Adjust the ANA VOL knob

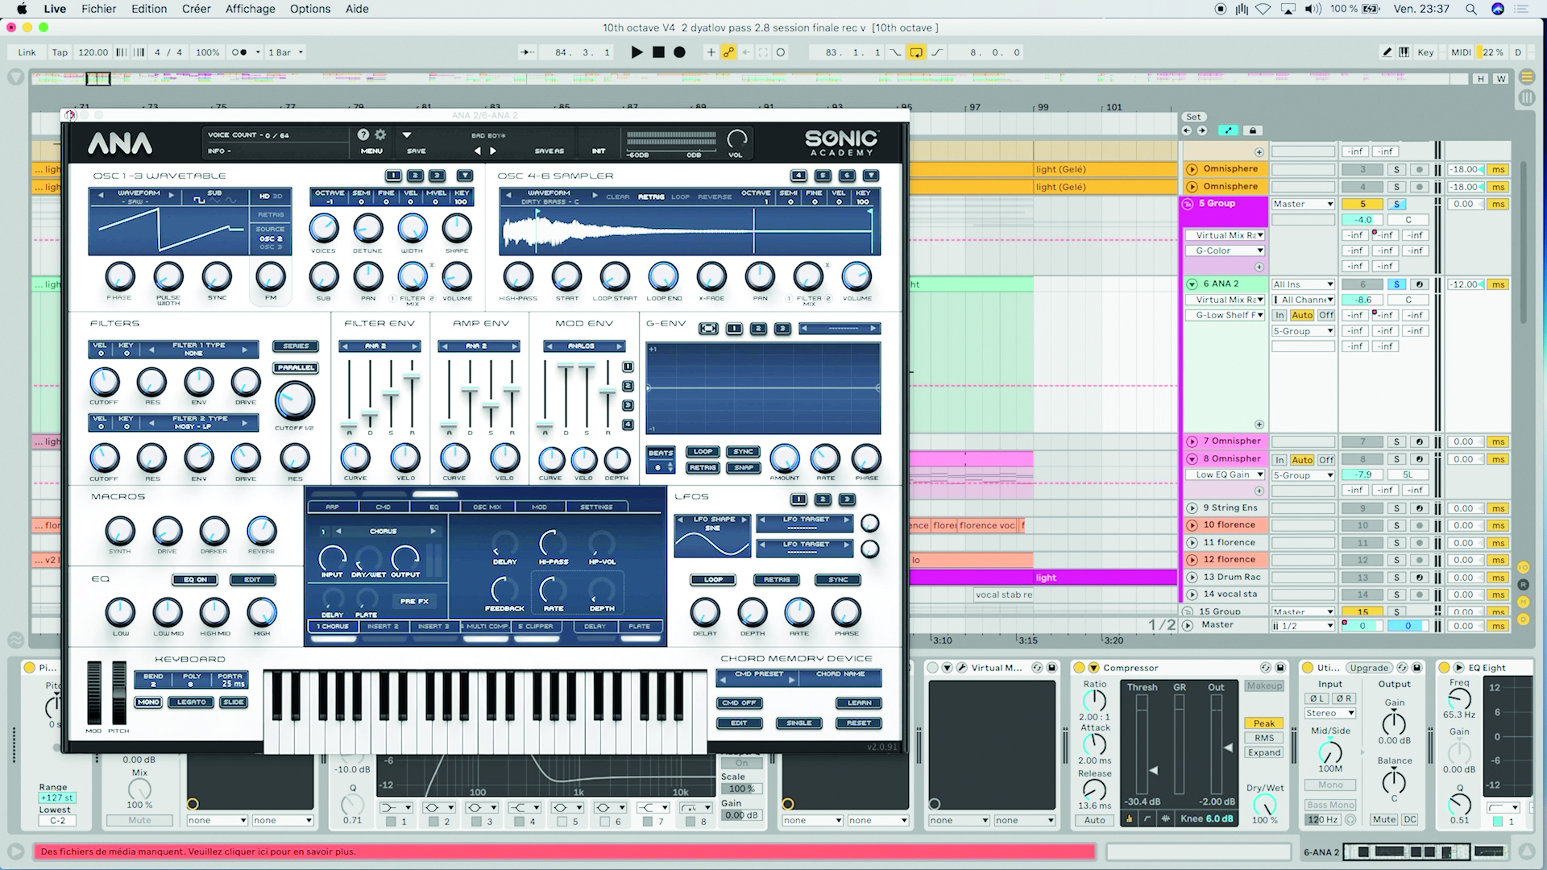point(736,139)
